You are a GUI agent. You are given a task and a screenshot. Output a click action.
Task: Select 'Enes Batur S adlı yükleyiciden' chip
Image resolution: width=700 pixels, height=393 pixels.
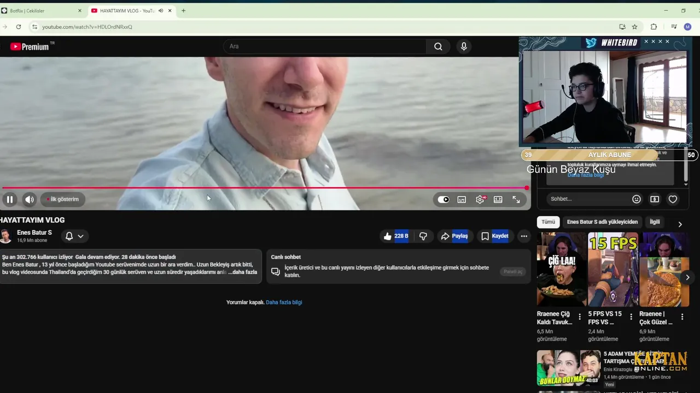tap(602, 222)
